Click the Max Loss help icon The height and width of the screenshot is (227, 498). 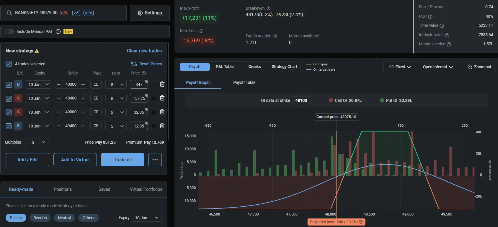tap(201, 31)
